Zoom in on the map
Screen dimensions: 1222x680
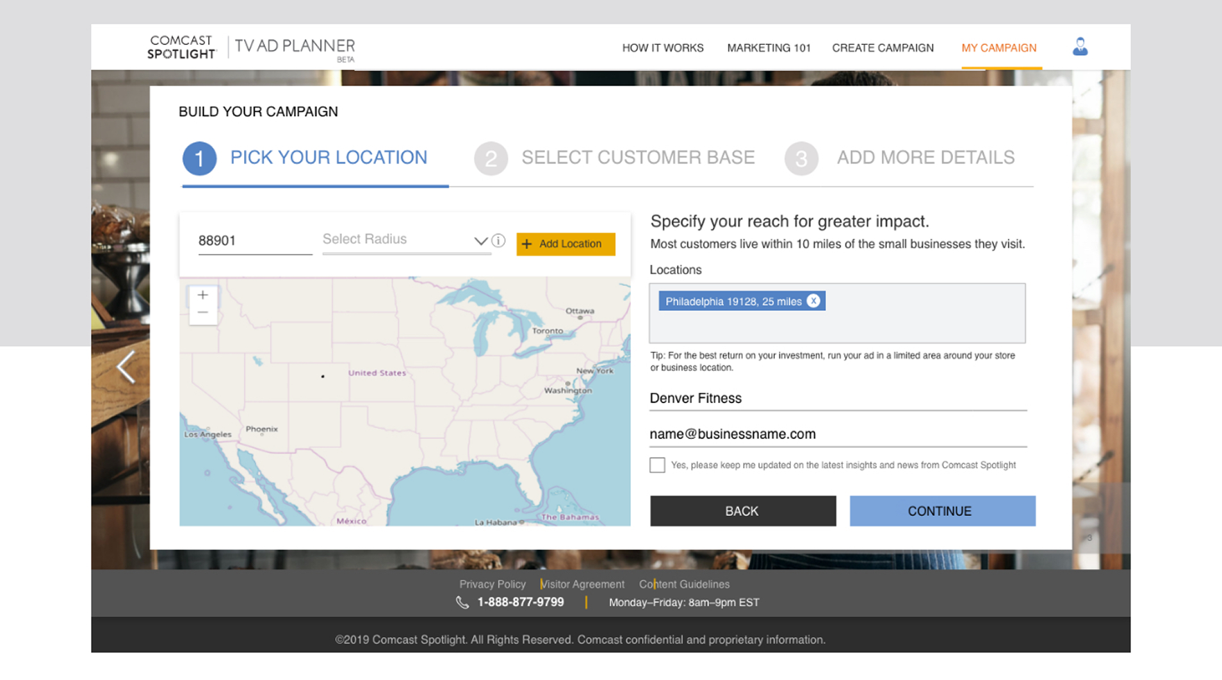(x=203, y=294)
